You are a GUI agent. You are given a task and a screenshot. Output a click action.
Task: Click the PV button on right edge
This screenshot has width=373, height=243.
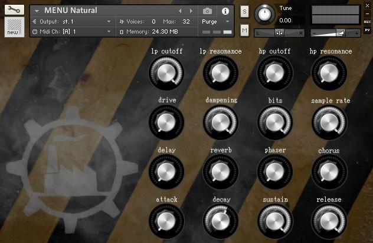(367, 29)
